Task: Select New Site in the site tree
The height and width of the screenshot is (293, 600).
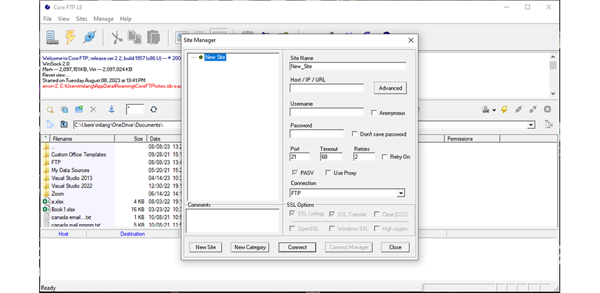Action: (215, 57)
